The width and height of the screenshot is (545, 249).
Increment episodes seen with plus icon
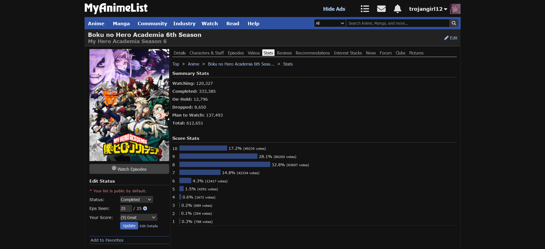point(145,208)
